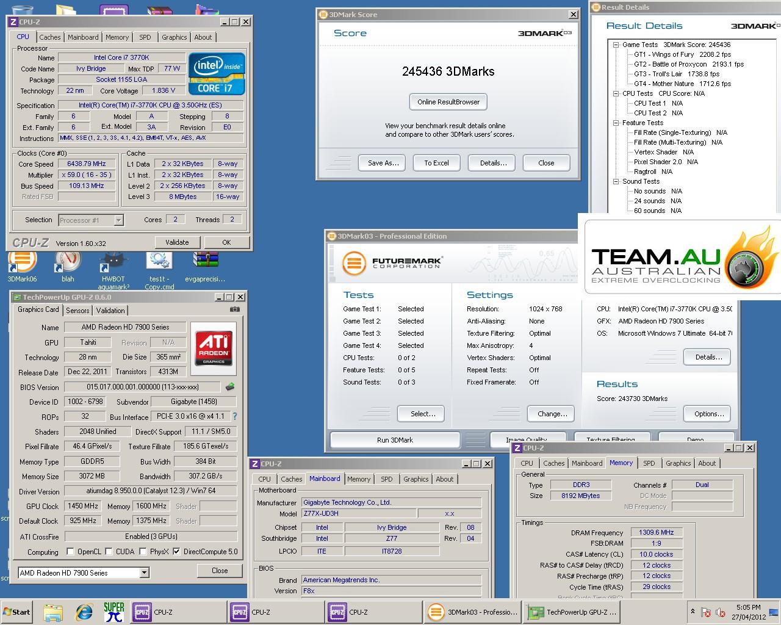Tick the CUDA checkbox in GPU-Z
Viewport: 781px width, 625px height.
(109, 552)
